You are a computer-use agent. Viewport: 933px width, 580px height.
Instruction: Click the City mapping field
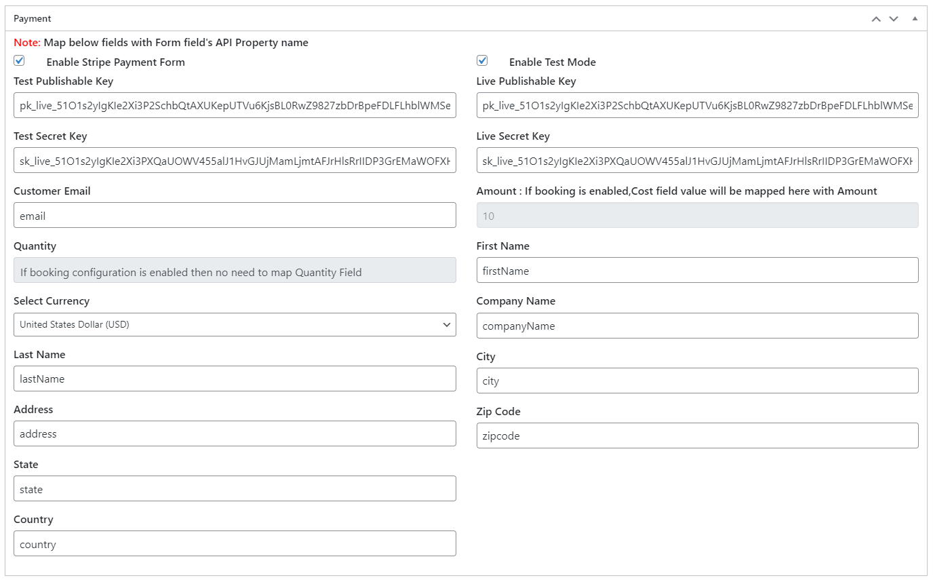click(x=697, y=381)
